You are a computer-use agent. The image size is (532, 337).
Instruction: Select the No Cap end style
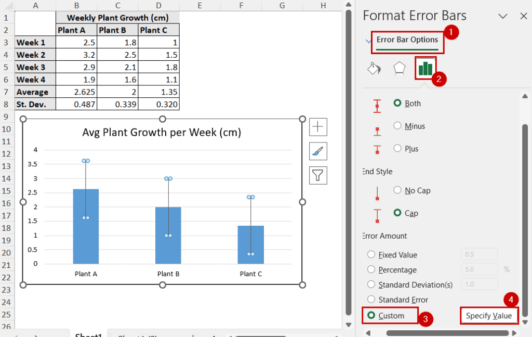coord(398,190)
